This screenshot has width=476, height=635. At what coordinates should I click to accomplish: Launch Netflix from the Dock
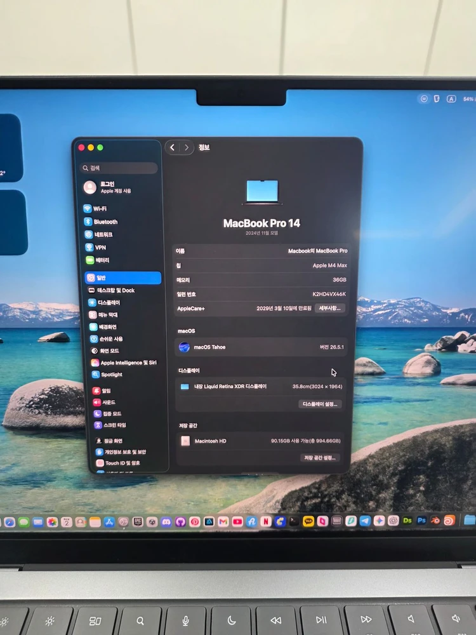pos(265,521)
